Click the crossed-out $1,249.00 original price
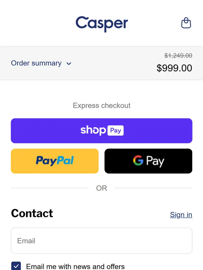203x270 pixels. [178, 56]
